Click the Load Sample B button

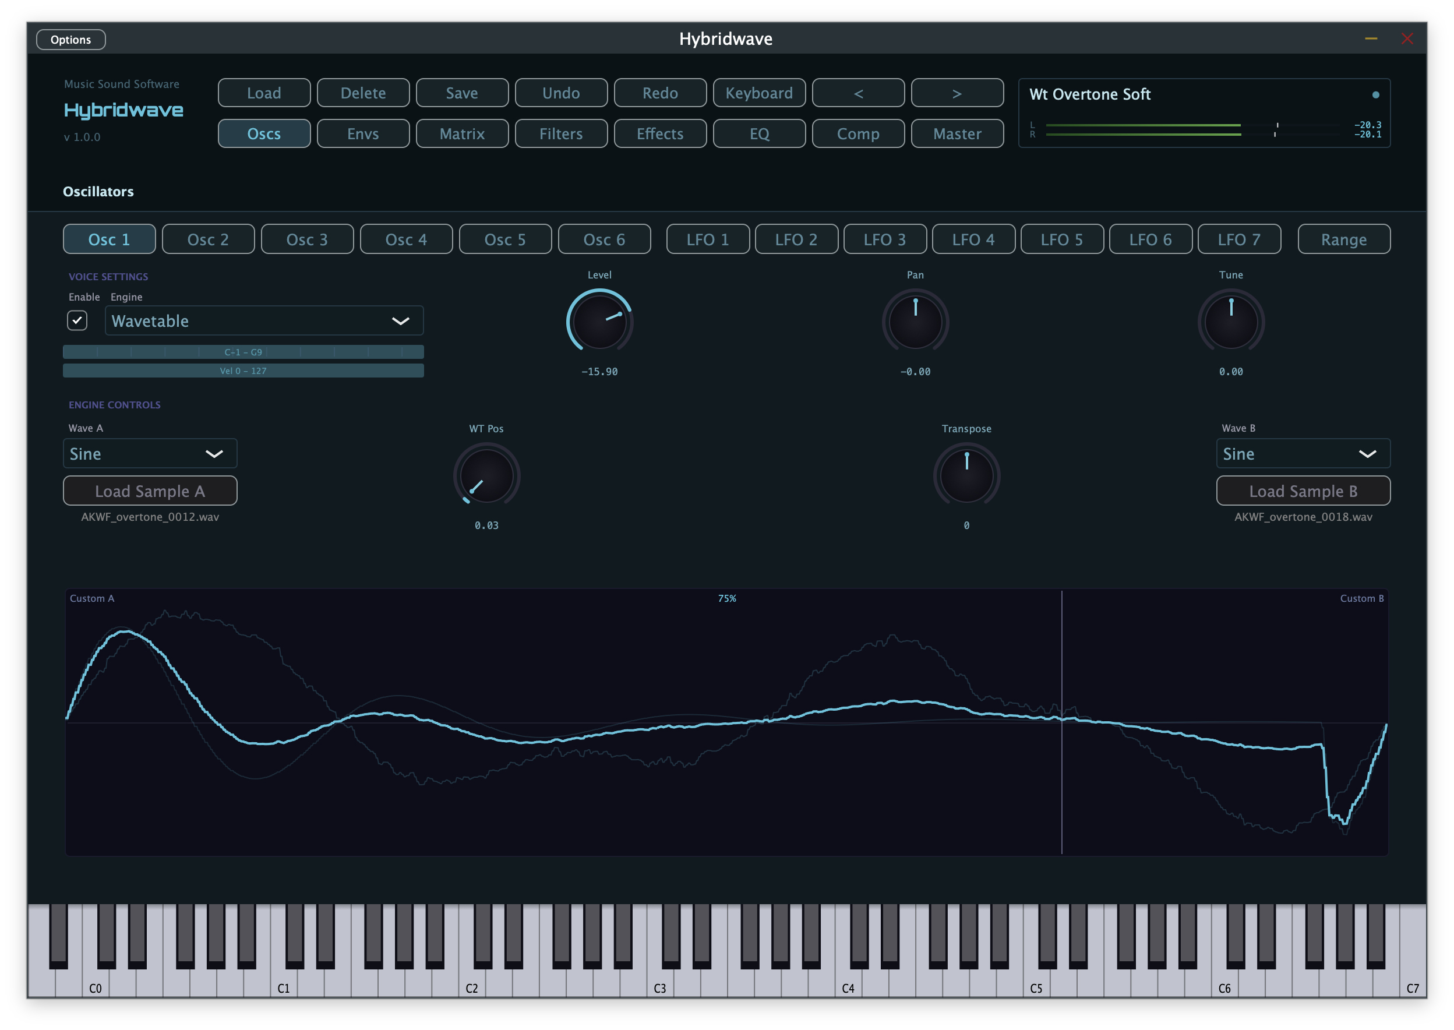point(1303,491)
